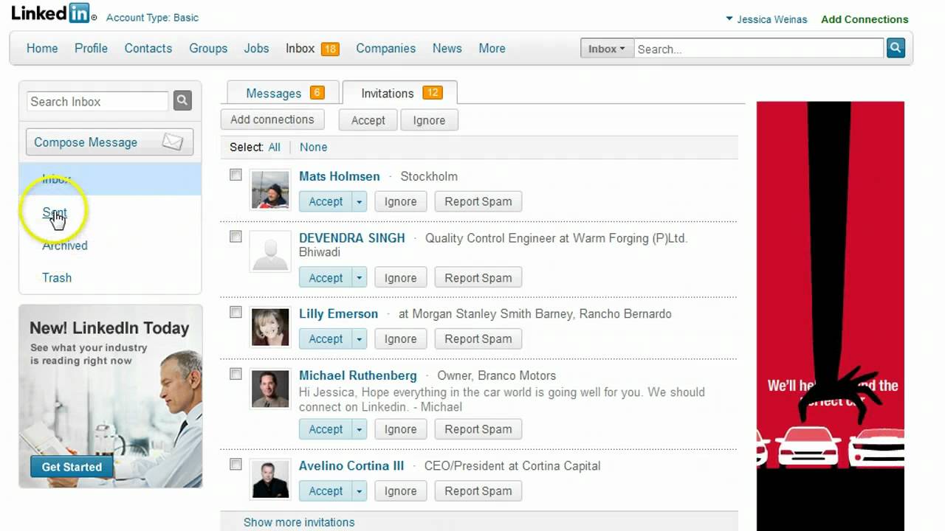Tick the checkbox for Mats Holmsen
Viewport: 945px width, 531px height.
236,175
